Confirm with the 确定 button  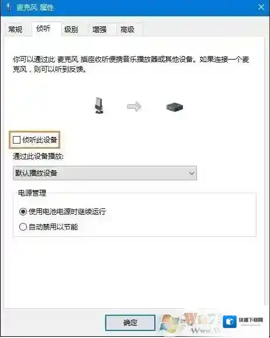pos(130,323)
